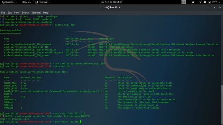
Task: Click 'Did you mean RHOSTS?' warning line
Action: [45, 116]
